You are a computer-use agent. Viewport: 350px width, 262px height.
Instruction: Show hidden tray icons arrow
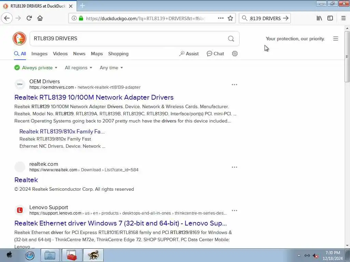tap(299, 256)
